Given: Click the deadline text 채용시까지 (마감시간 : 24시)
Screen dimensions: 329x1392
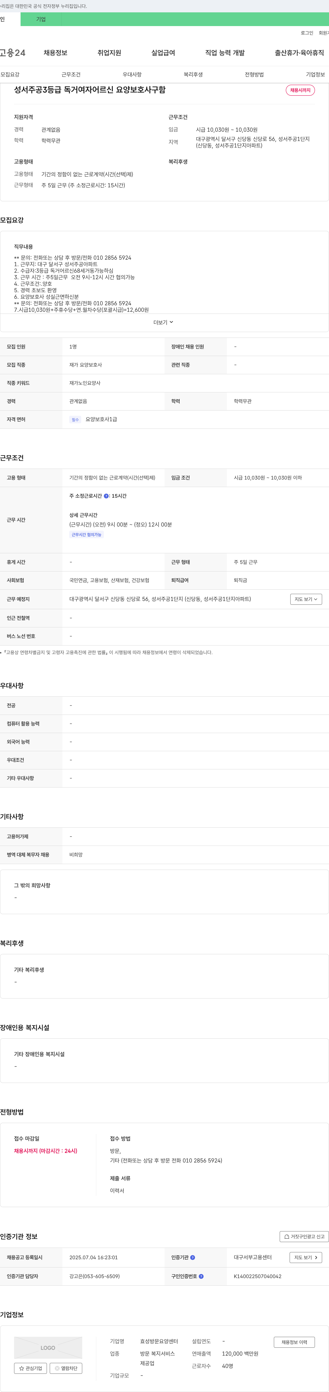Looking at the screenshot, I should click(45, 1151).
